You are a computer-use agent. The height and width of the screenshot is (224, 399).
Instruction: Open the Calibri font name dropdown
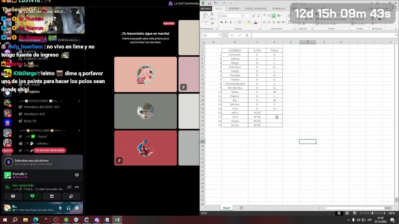[241, 16]
